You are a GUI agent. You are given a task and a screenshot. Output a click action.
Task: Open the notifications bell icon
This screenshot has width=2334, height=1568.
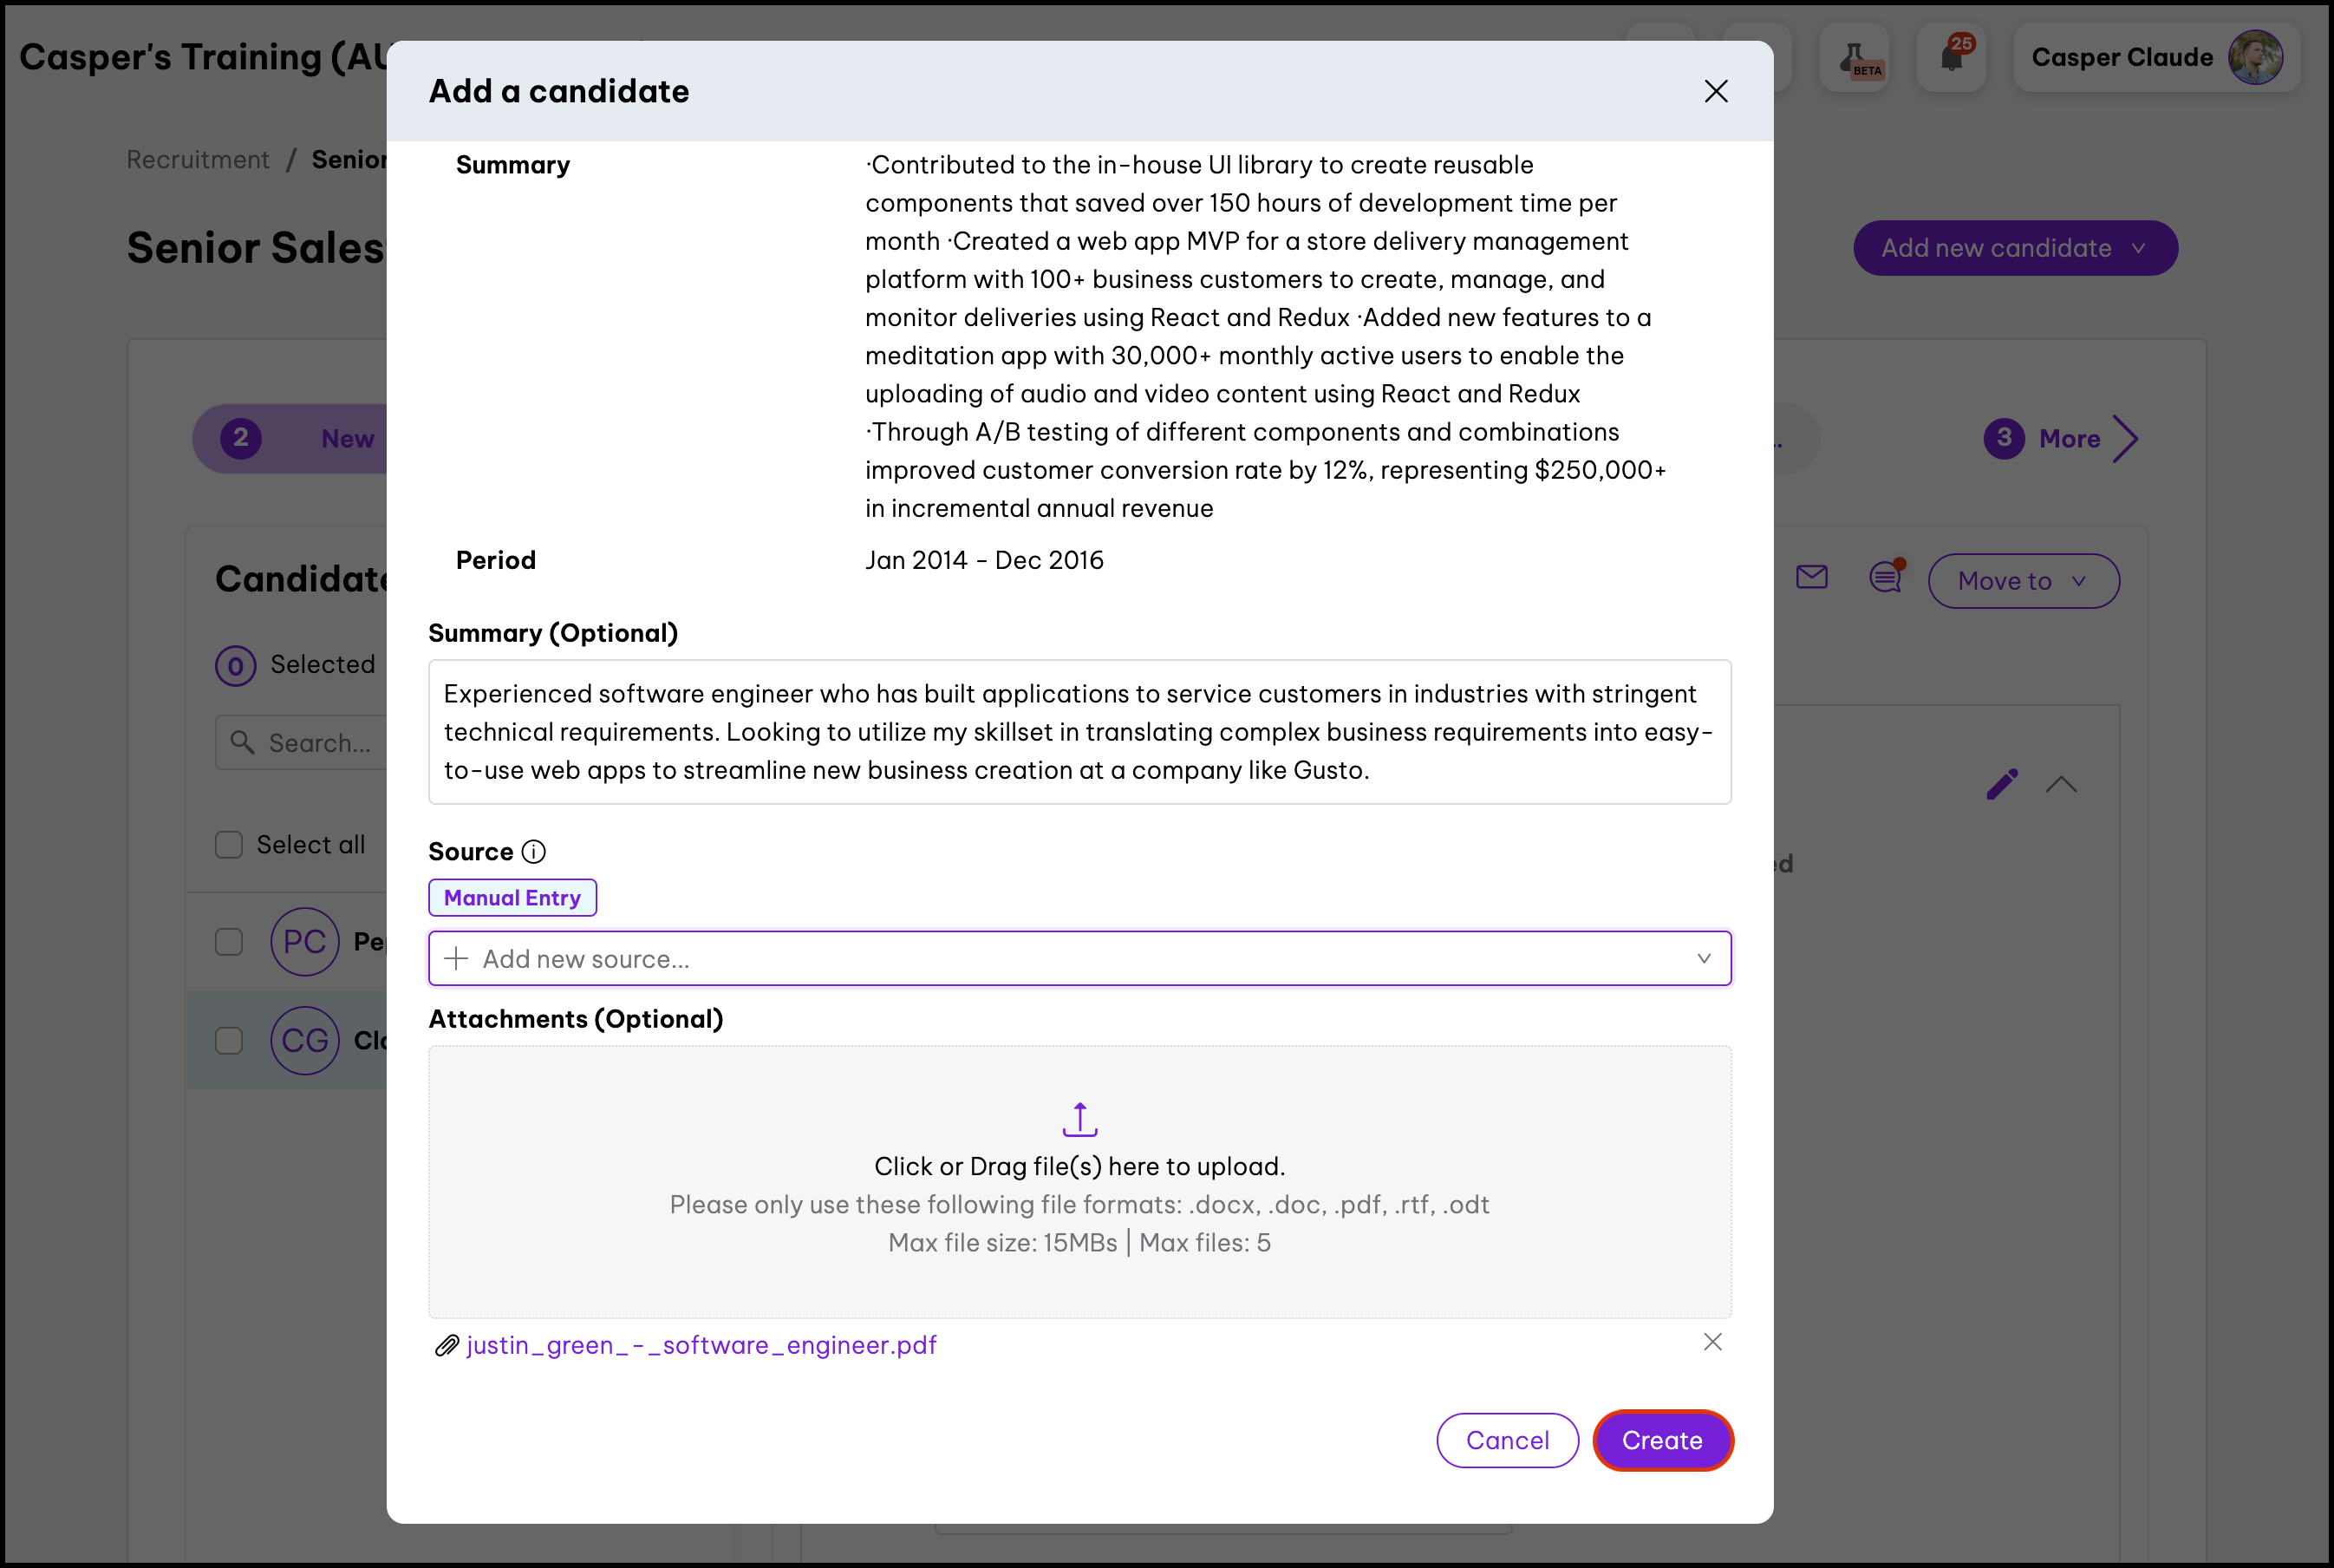point(1951,57)
